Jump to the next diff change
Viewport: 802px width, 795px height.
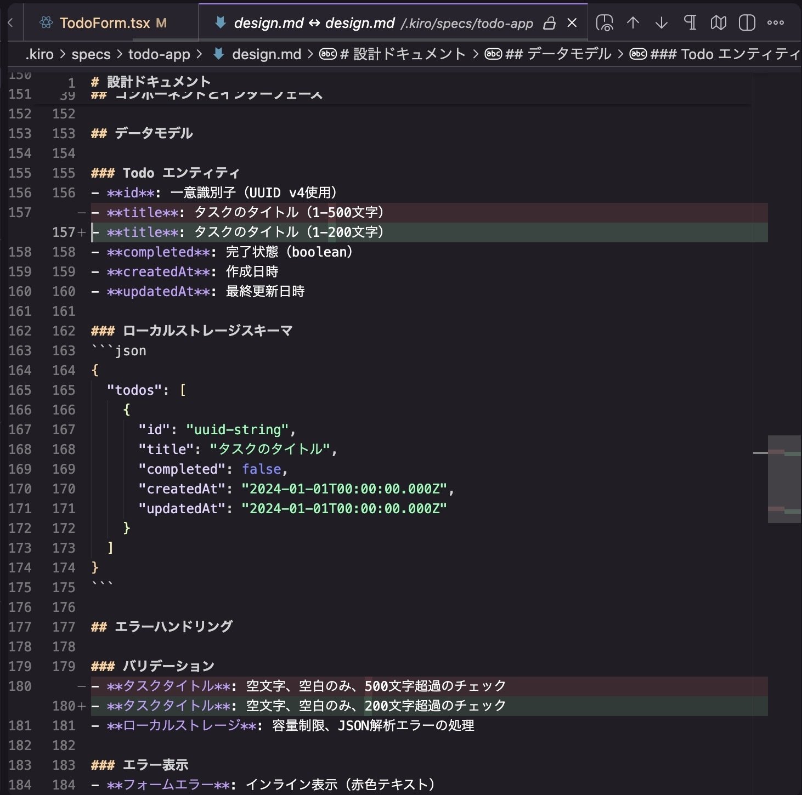pos(662,22)
